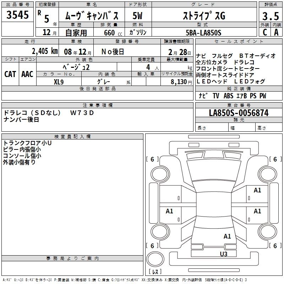
Task: Click the registration month 12月
Action: (x=49, y=32)
